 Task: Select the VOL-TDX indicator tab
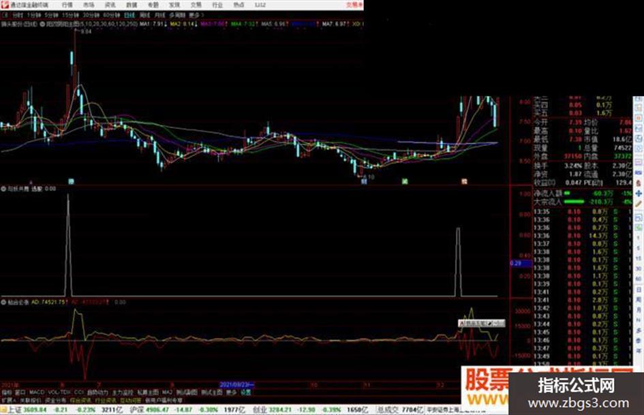(x=59, y=393)
